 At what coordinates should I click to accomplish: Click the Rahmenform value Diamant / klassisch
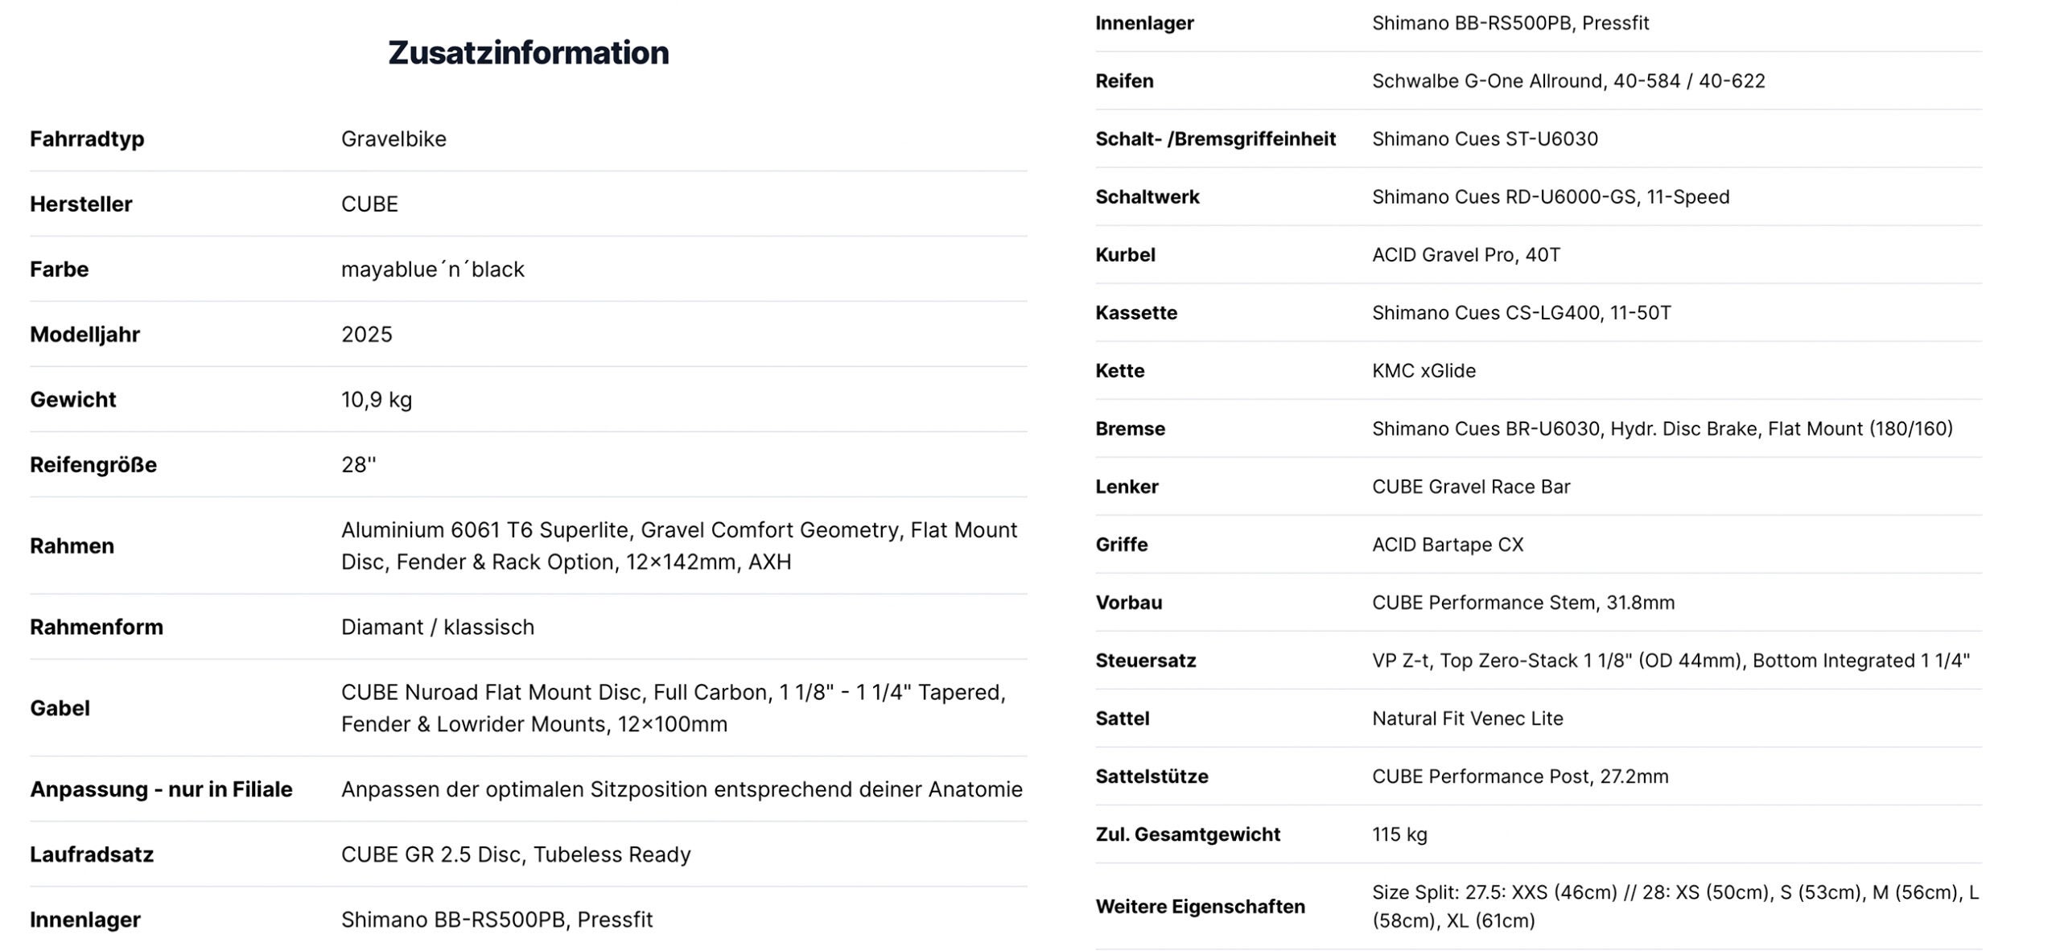tap(437, 627)
